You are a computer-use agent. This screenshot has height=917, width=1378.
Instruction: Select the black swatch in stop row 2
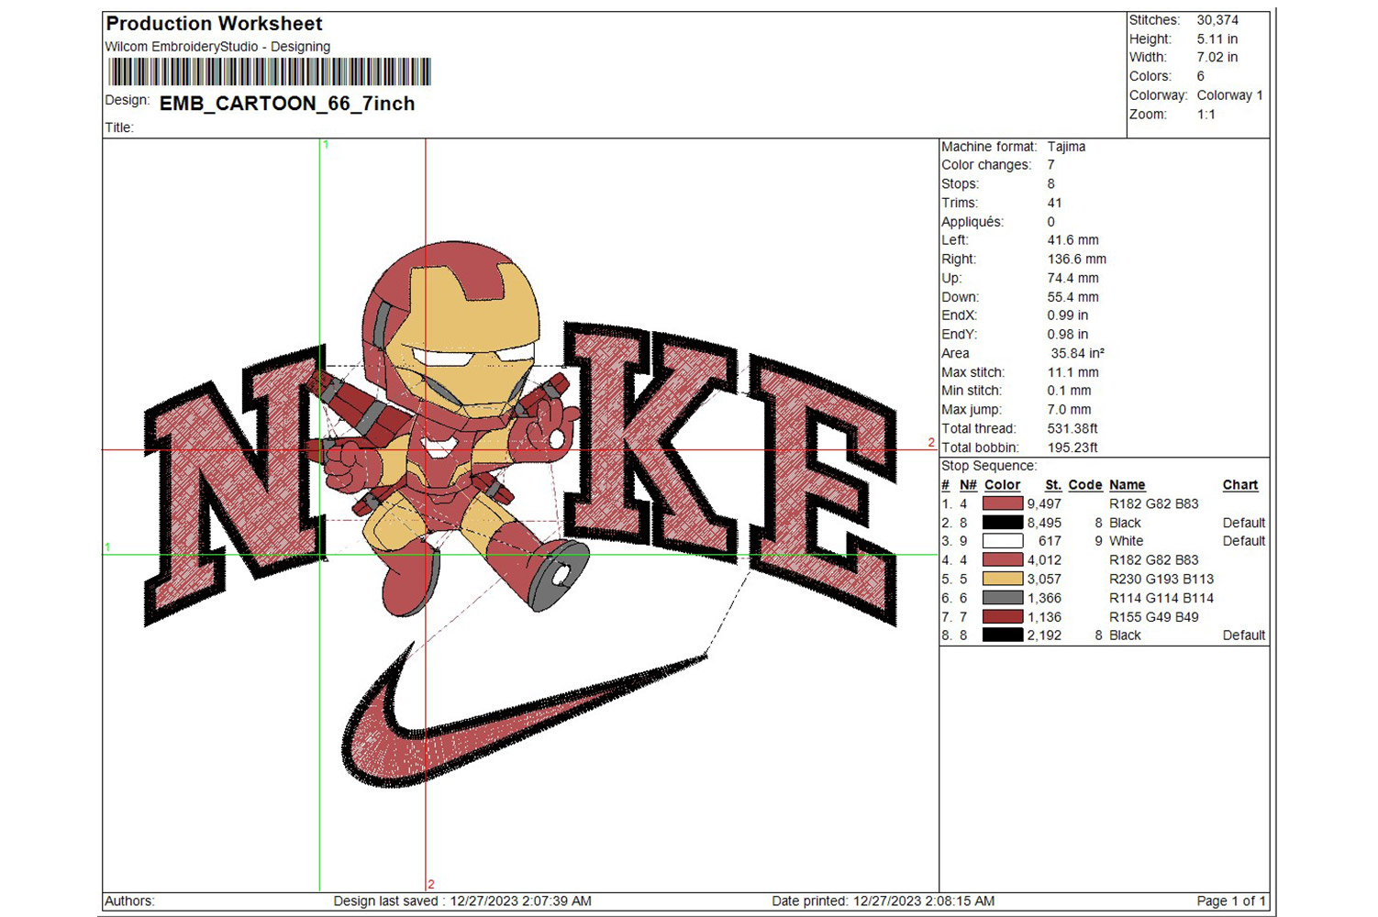coord(1002,523)
